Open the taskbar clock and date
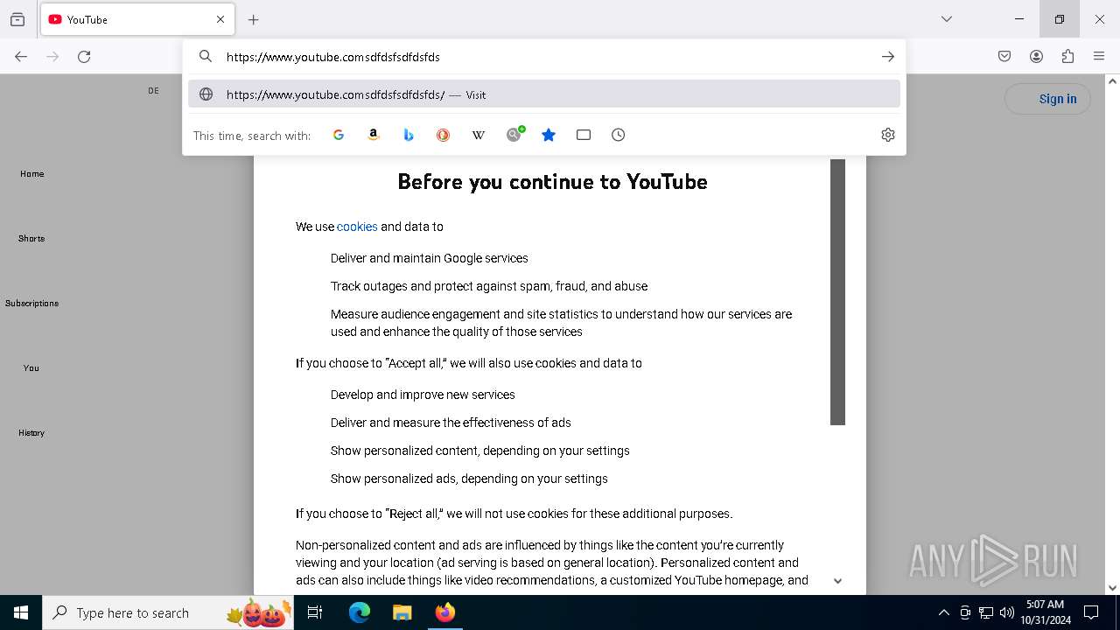Image resolution: width=1120 pixels, height=630 pixels. click(1046, 612)
